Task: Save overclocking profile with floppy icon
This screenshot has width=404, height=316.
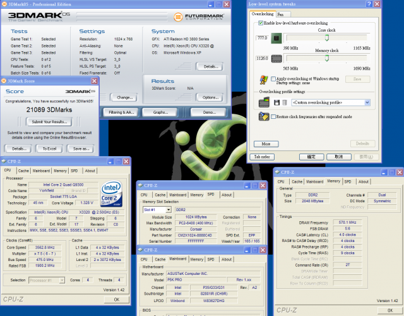Action: (277, 102)
